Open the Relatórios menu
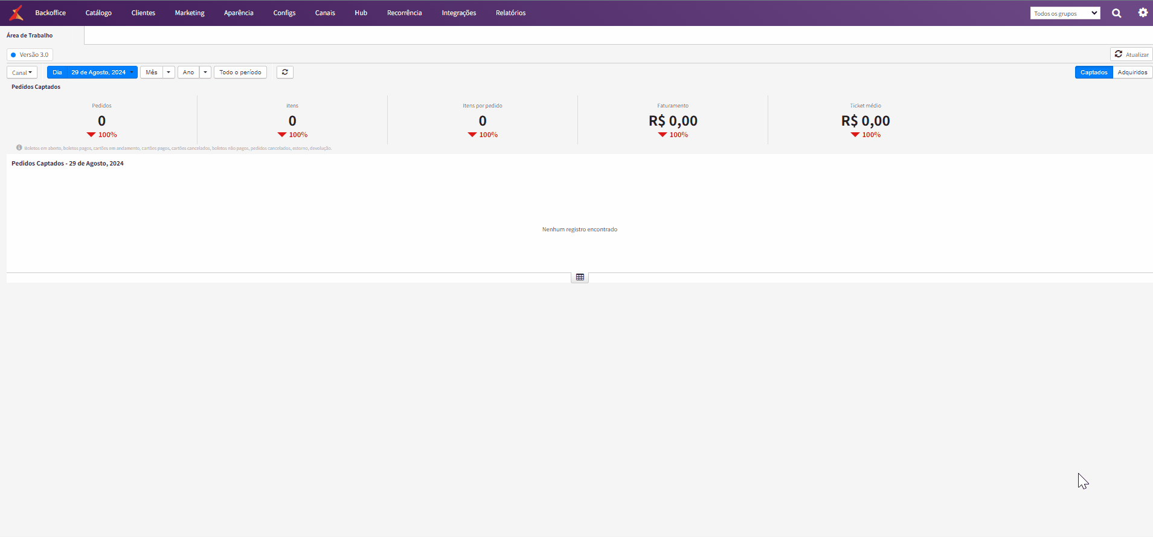 (x=511, y=13)
